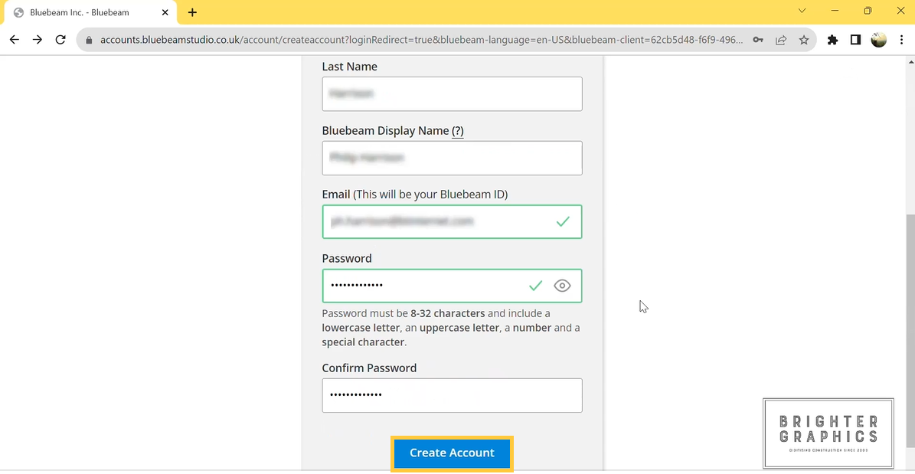Toggle the browser side panel icon
The height and width of the screenshot is (474, 915).
(855, 40)
